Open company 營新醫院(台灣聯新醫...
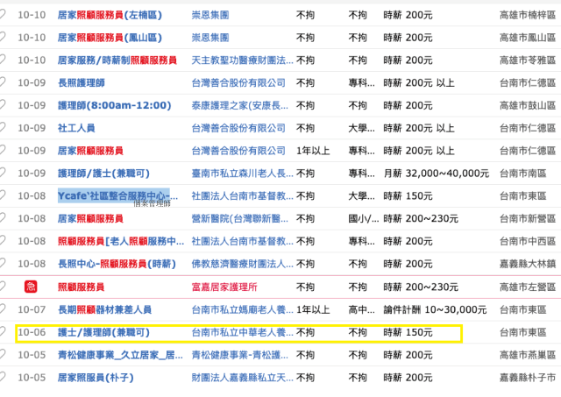The image size is (561, 397). click(x=239, y=218)
